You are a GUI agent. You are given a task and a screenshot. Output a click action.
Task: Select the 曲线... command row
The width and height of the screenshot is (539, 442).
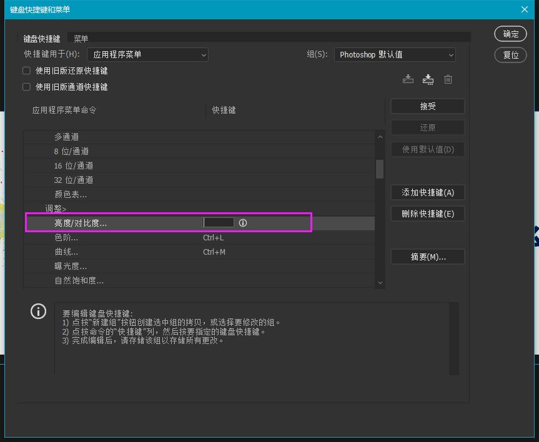pos(199,252)
